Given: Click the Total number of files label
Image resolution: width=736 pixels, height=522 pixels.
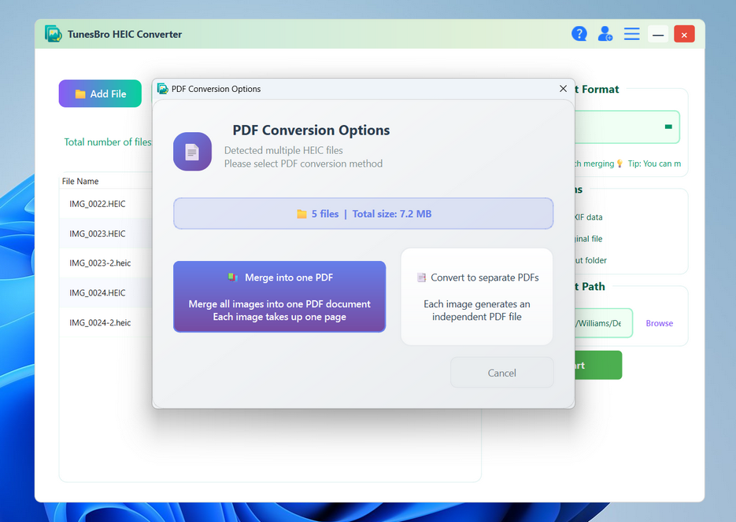Looking at the screenshot, I should tap(108, 142).
